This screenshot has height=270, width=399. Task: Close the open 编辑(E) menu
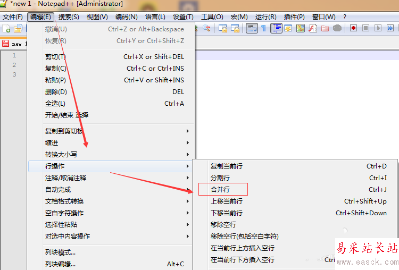pyautogui.click(x=40, y=17)
